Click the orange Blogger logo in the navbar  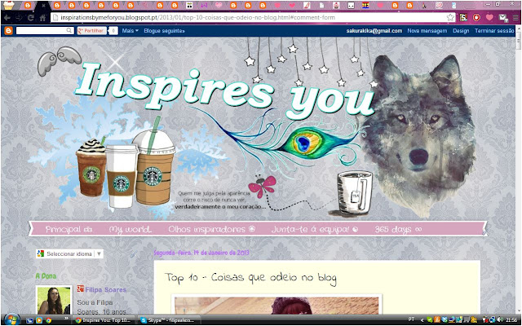(9, 31)
